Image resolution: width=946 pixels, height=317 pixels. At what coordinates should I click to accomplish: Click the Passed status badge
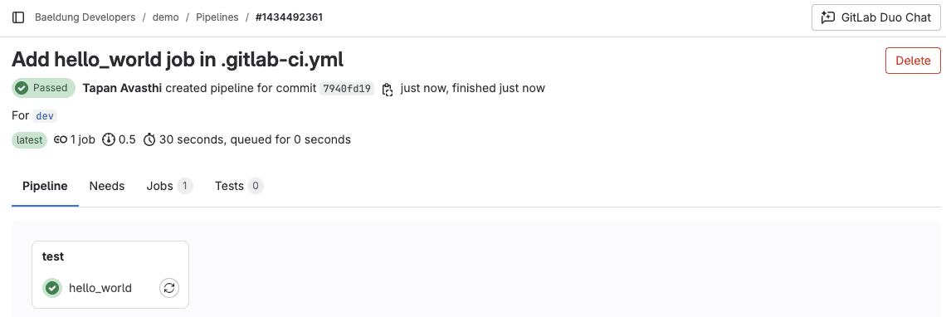coord(43,88)
